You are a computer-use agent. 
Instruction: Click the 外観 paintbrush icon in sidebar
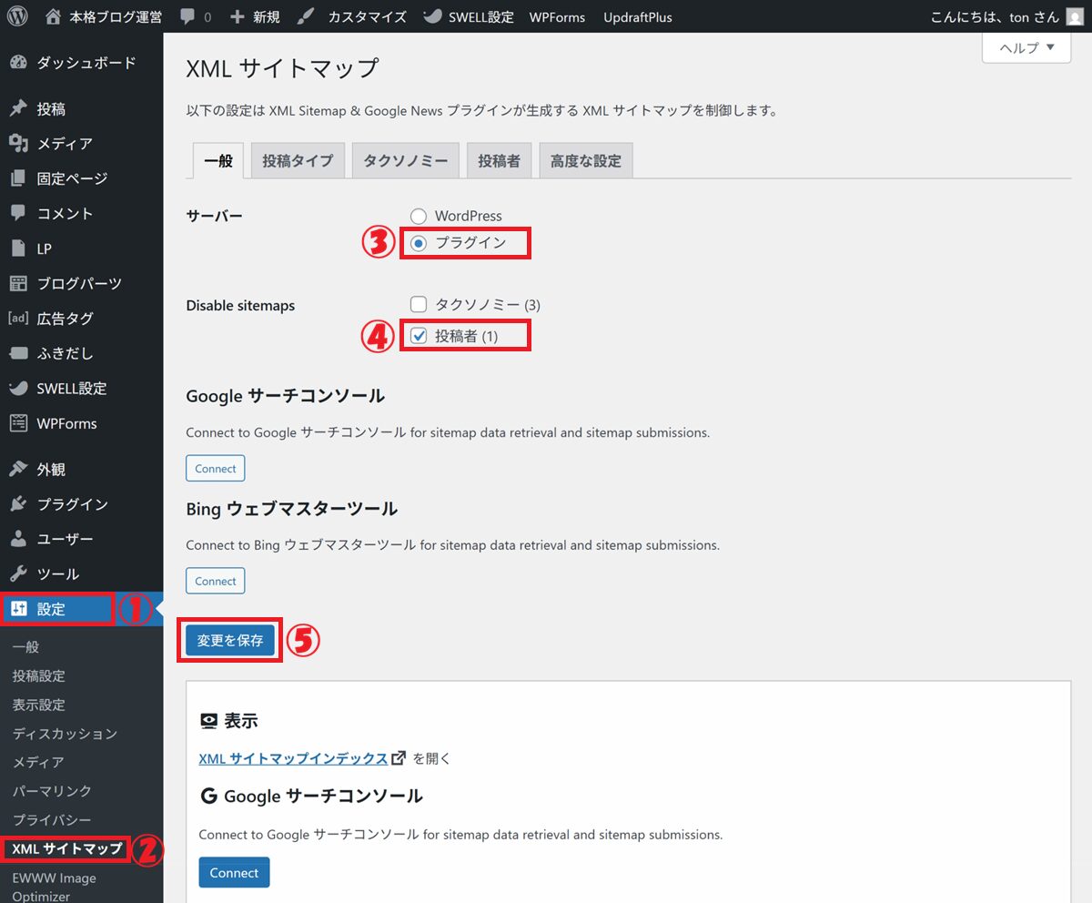(x=18, y=470)
